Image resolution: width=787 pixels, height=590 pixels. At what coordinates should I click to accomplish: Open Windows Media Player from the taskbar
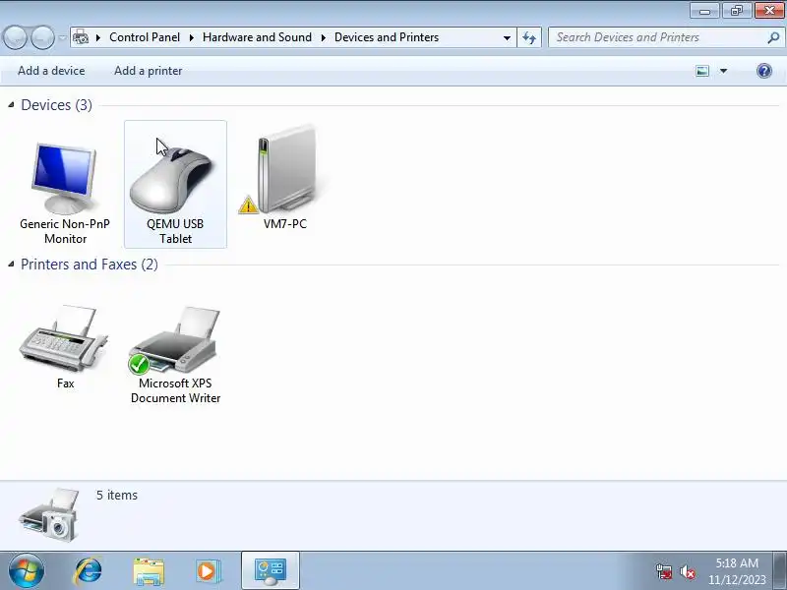tap(208, 571)
